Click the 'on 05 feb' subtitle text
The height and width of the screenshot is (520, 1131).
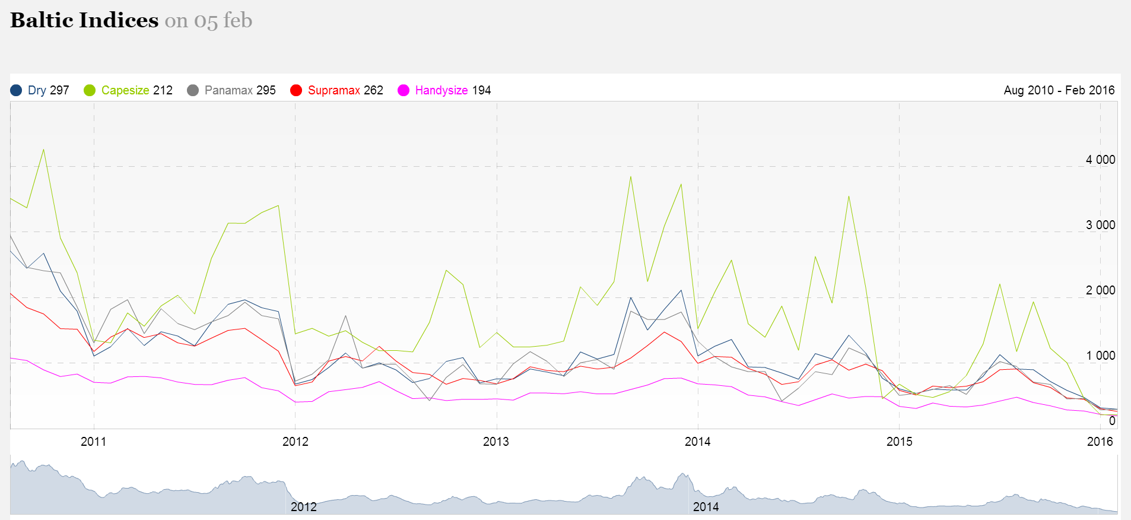208,21
